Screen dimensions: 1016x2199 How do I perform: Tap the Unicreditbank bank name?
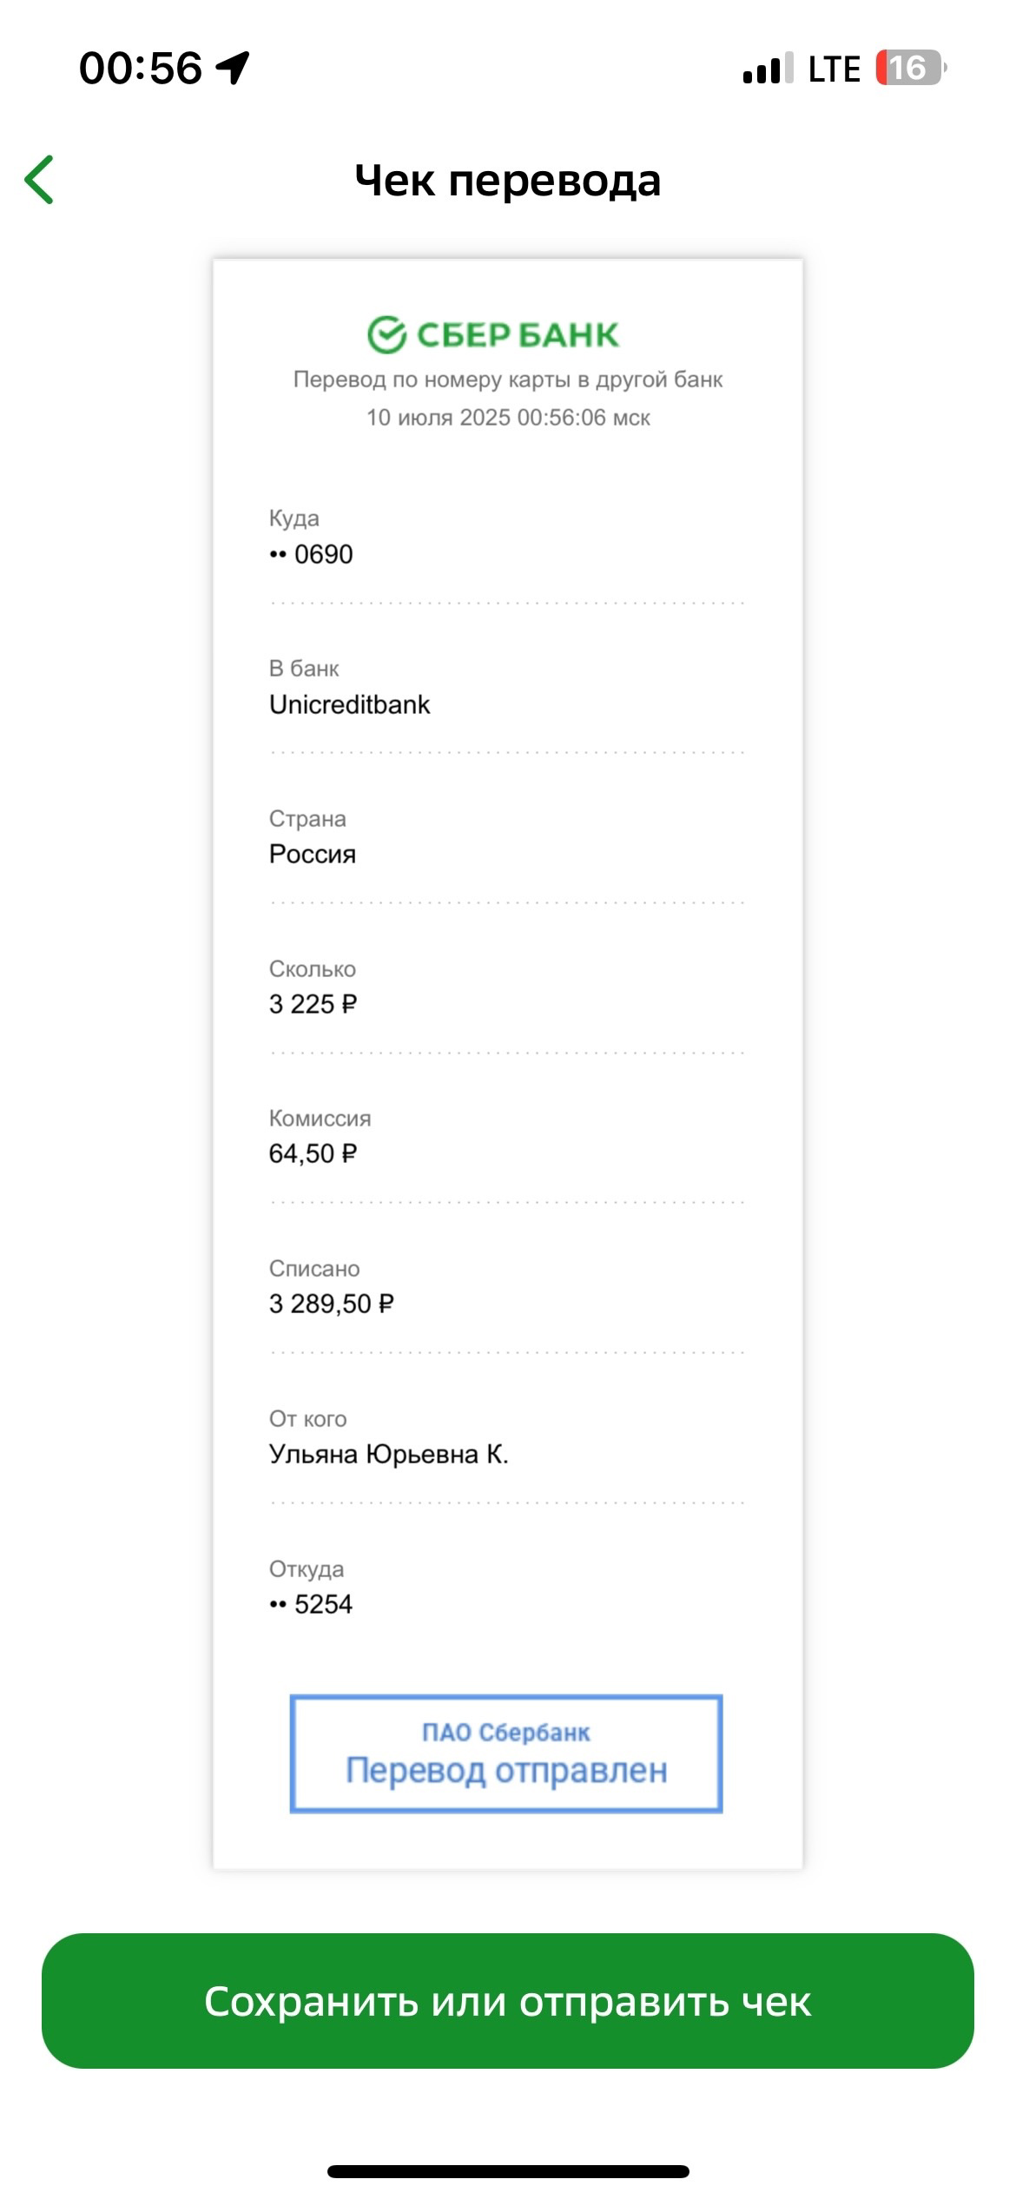tap(349, 704)
